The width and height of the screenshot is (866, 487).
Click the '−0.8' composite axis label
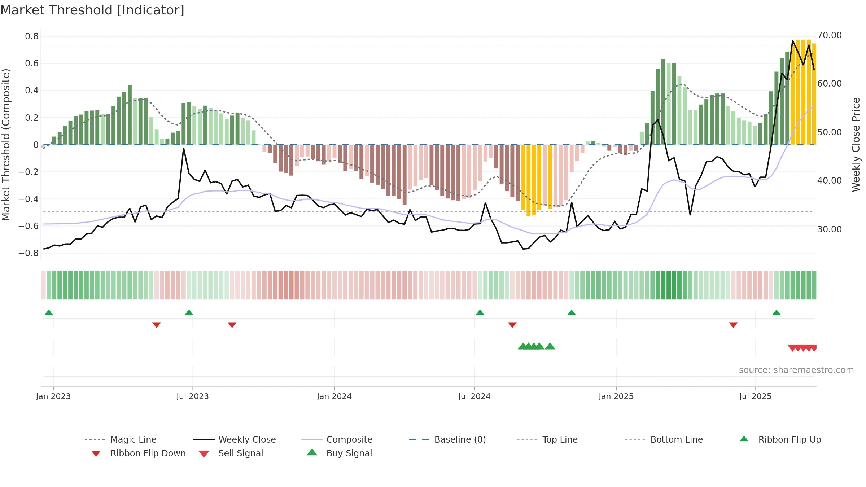(29, 253)
